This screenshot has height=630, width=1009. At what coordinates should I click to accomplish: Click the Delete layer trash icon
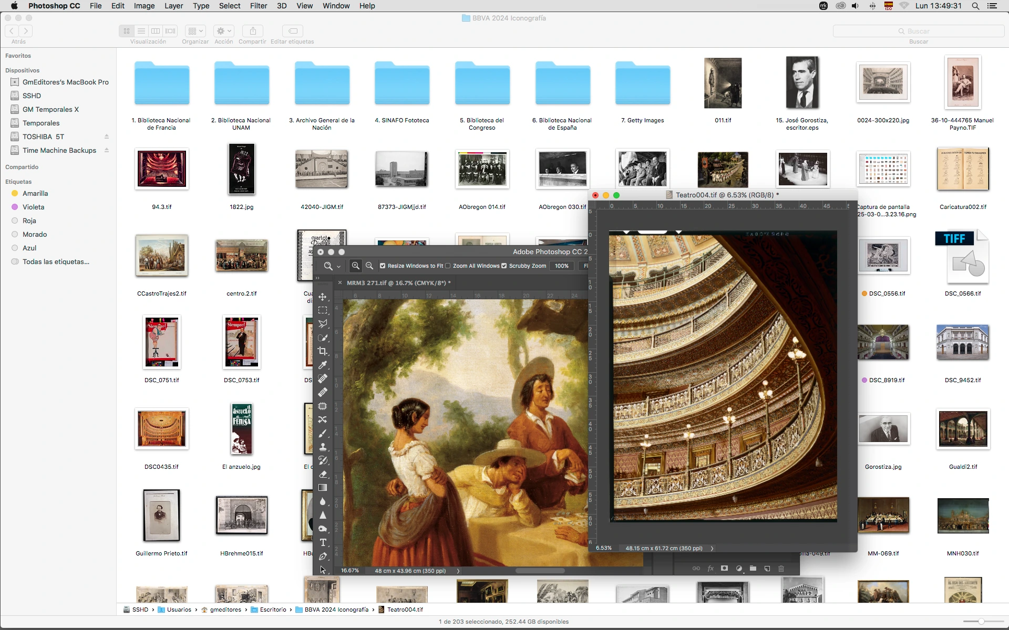(781, 568)
